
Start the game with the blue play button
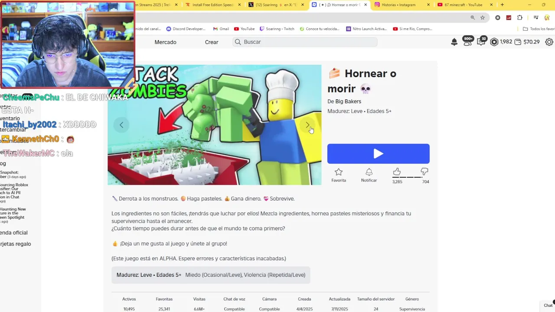click(x=379, y=154)
